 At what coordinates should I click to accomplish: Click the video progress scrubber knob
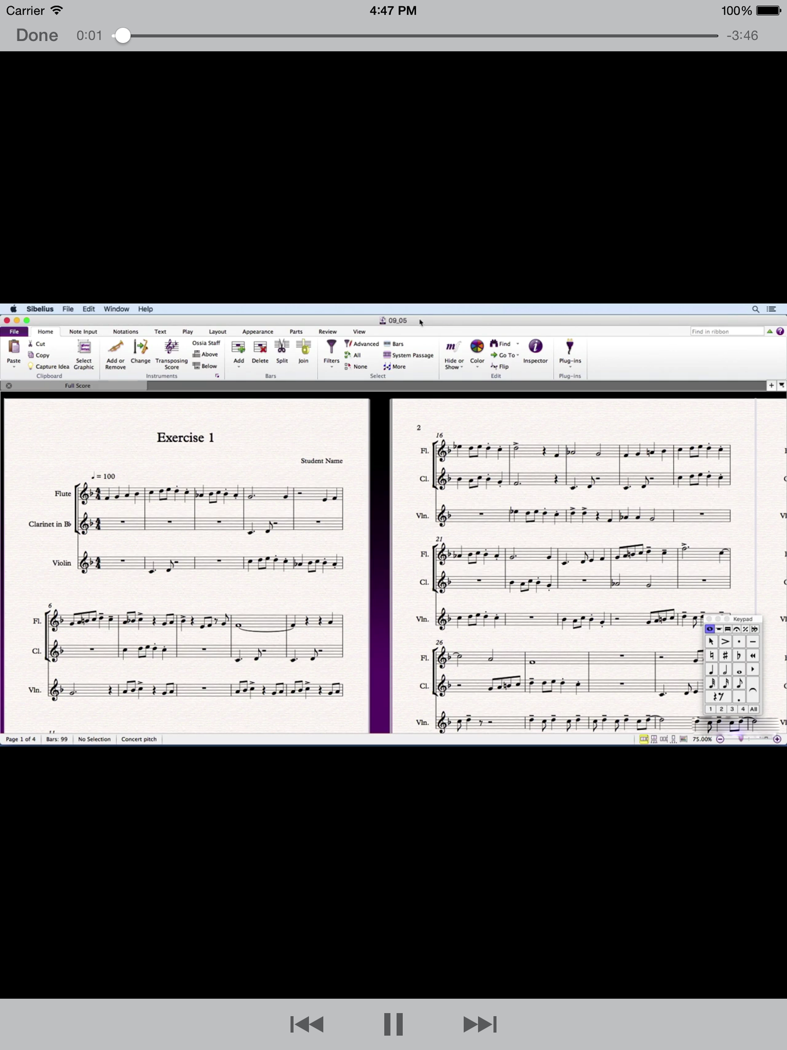(x=123, y=36)
